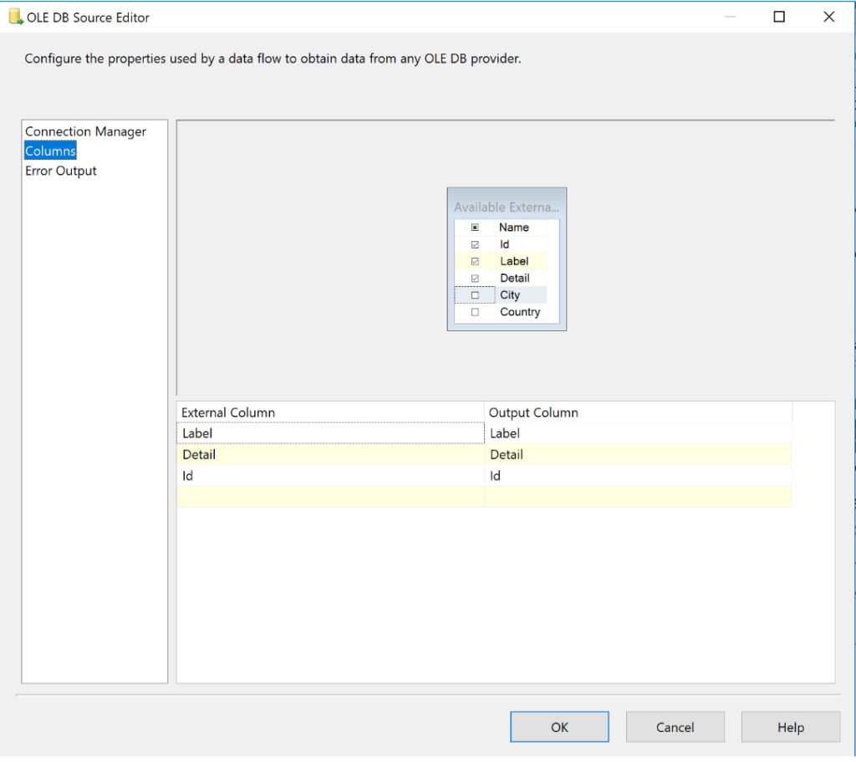This screenshot has height=762, width=856.
Task: Uncheck the Detail column
Action: pos(474,278)
